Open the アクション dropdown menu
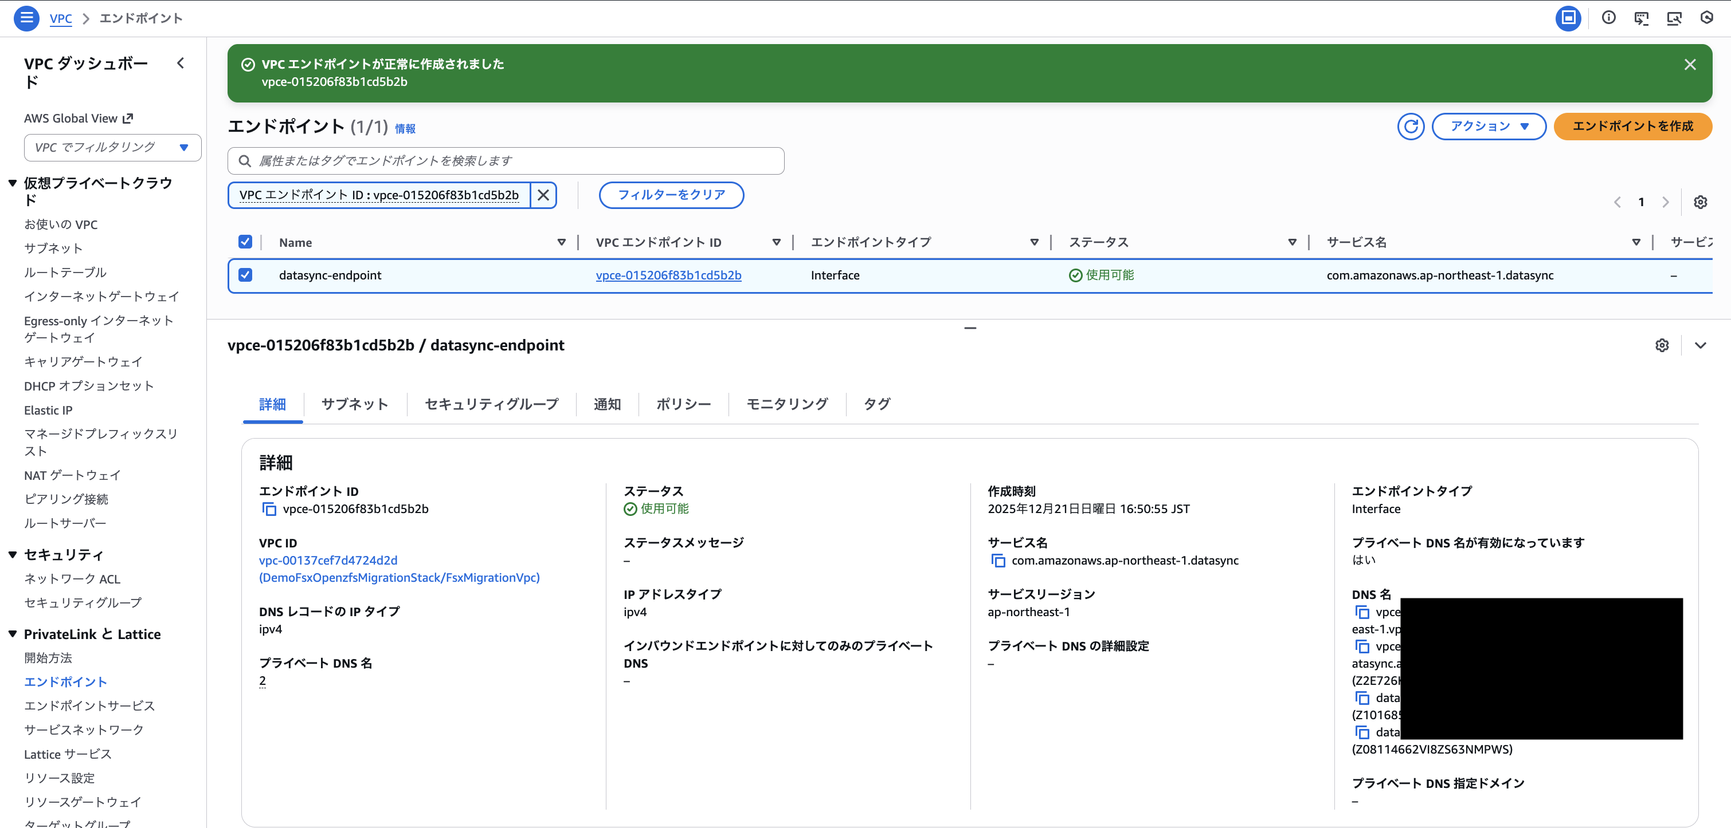 (x=1489, y=126)
